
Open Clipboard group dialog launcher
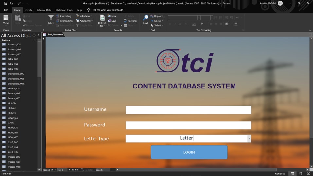tap(43, 30)
